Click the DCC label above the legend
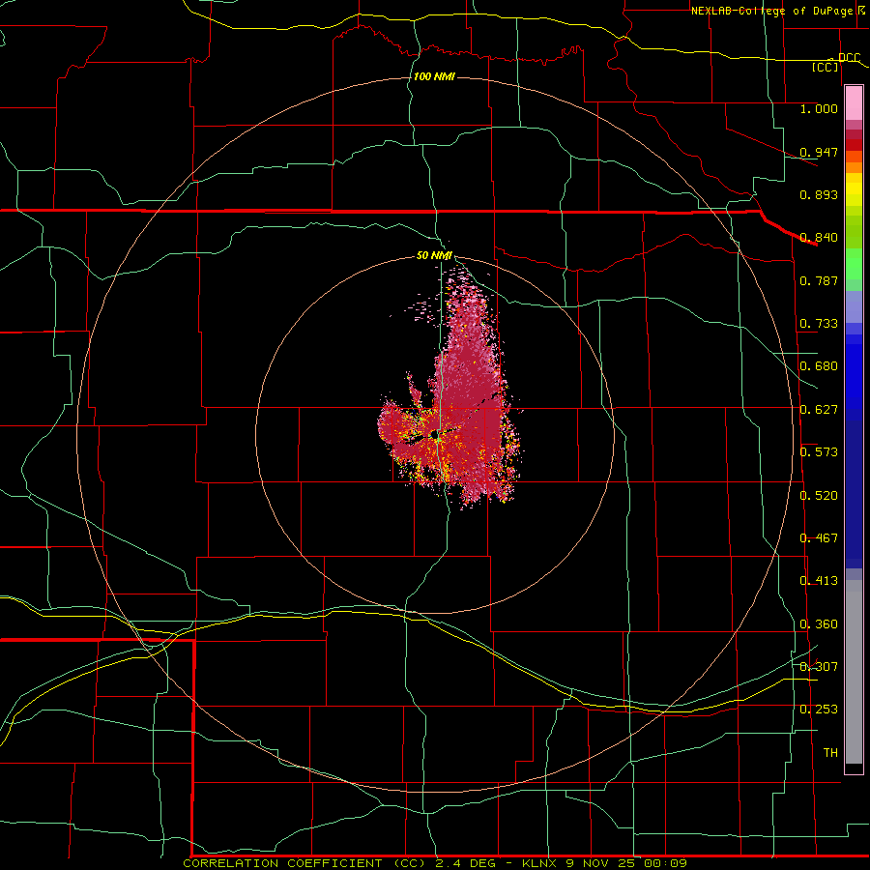This screenshot has width=870, height=870. 849,57
